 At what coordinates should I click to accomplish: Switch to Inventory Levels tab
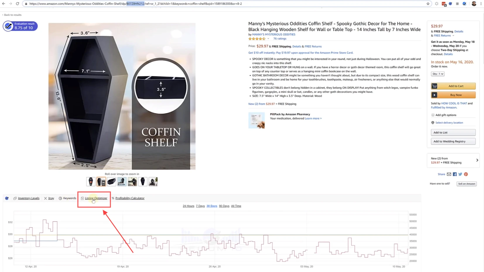28,198
